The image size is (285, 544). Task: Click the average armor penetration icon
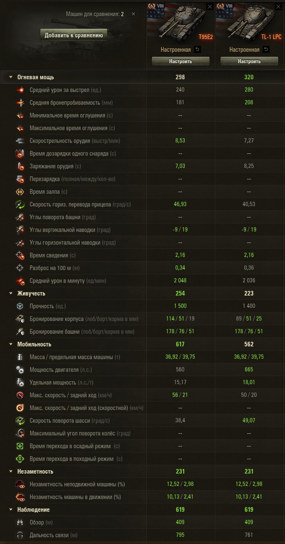click(x=20, y=103)
